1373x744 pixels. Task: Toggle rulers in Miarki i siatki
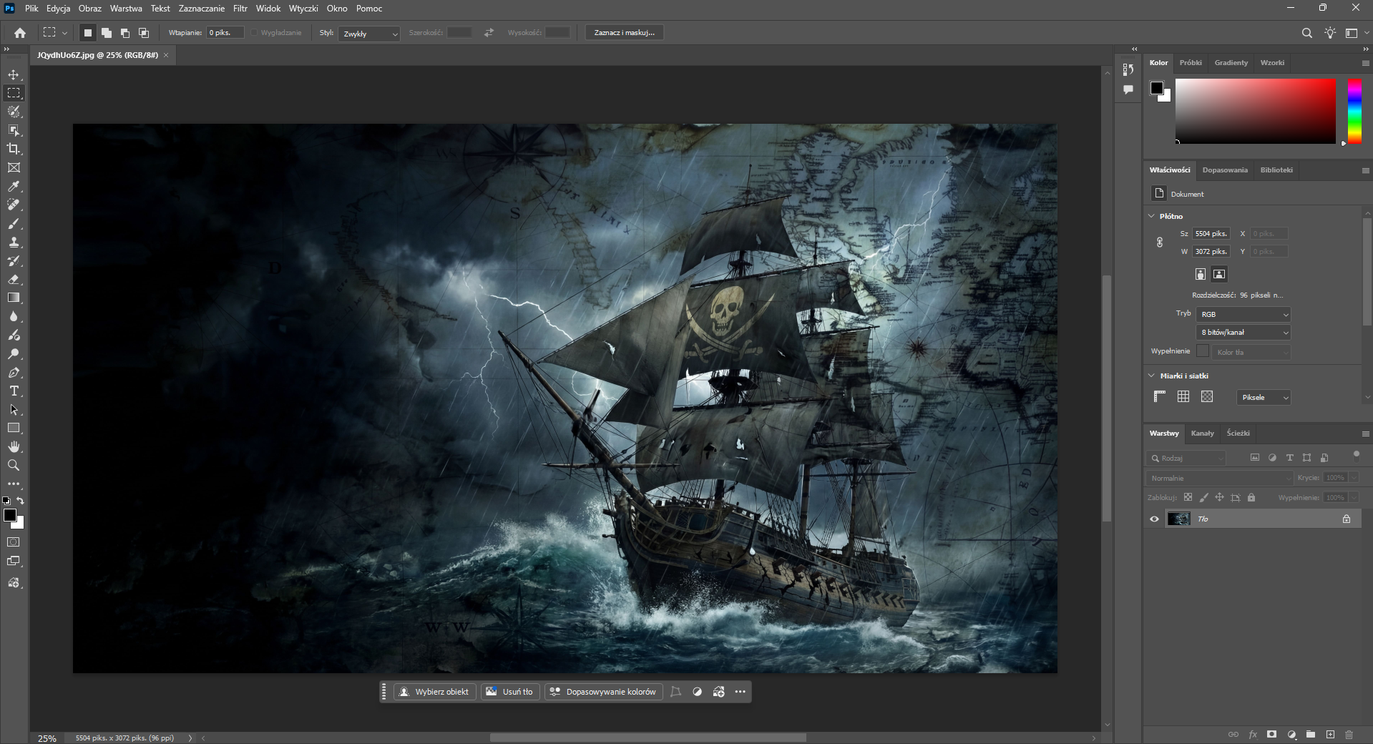point(1160,396)
